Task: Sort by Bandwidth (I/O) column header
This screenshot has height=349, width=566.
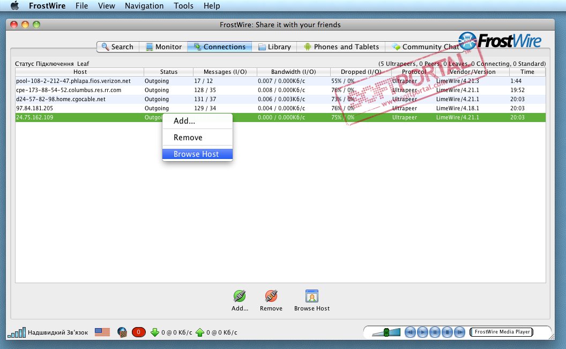Action: 294,72
